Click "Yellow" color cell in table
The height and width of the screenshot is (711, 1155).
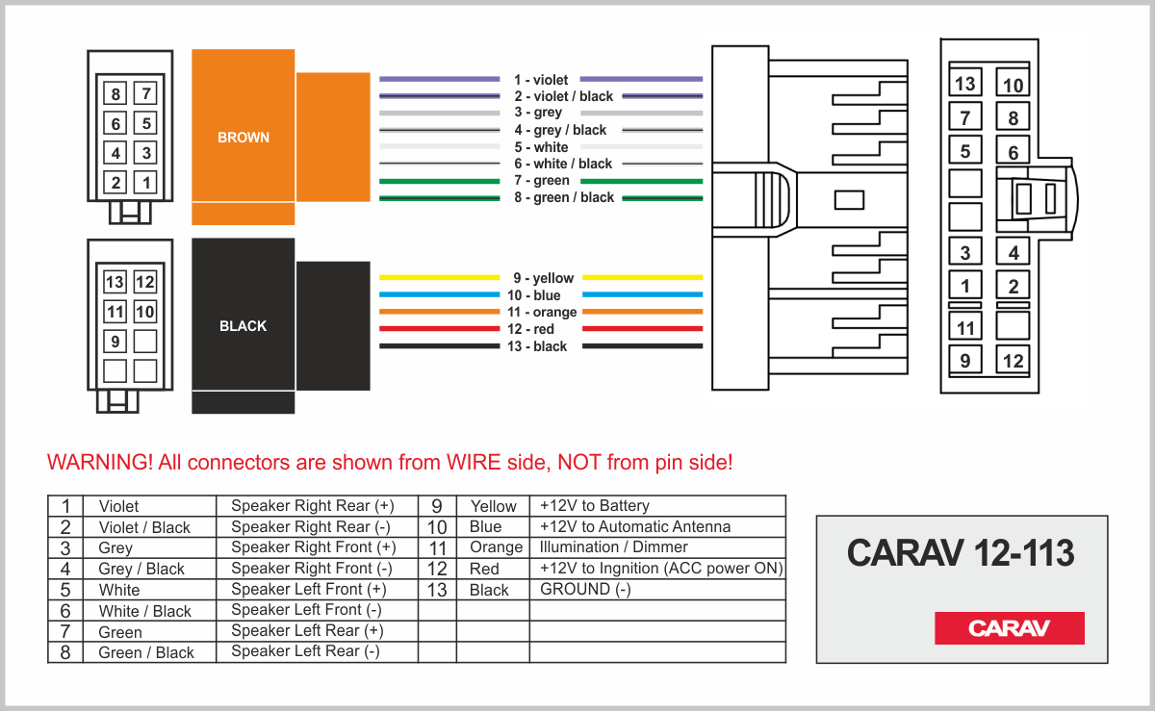click(x=493, y=506)
